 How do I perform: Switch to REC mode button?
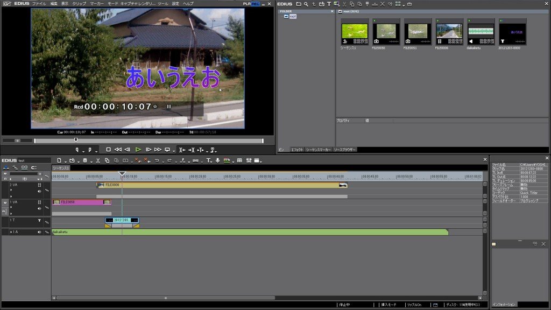click(x=256, y=4)
